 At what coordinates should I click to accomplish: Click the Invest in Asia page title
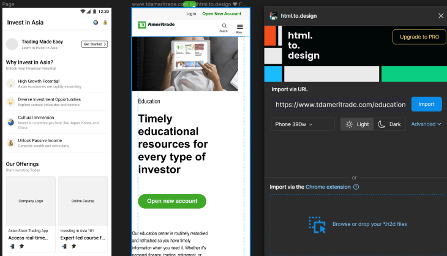(25, 23)
